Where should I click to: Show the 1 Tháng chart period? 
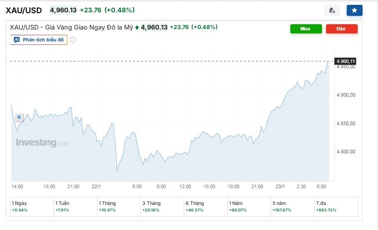[118, 206]
